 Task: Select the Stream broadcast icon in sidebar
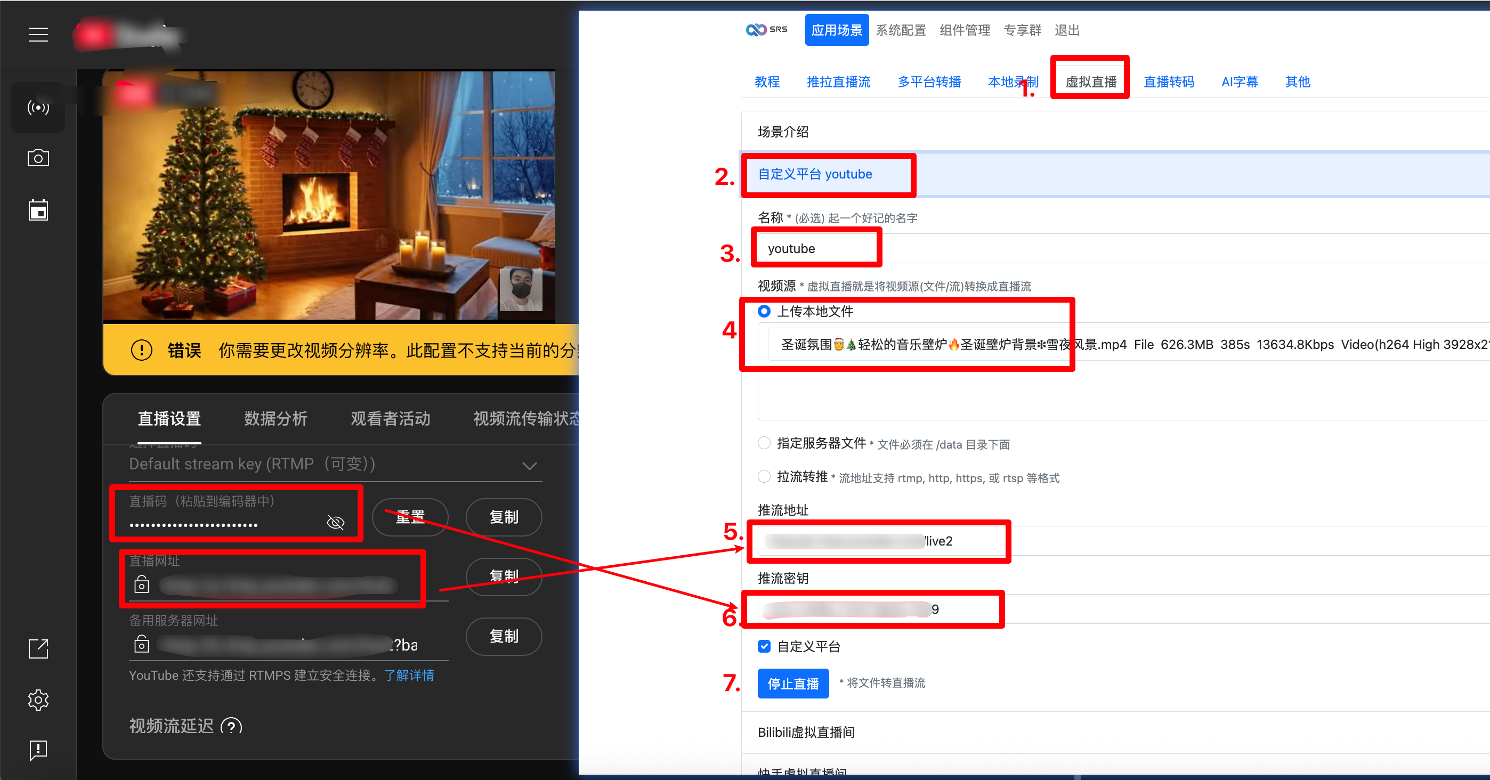(x=38, y=108)
